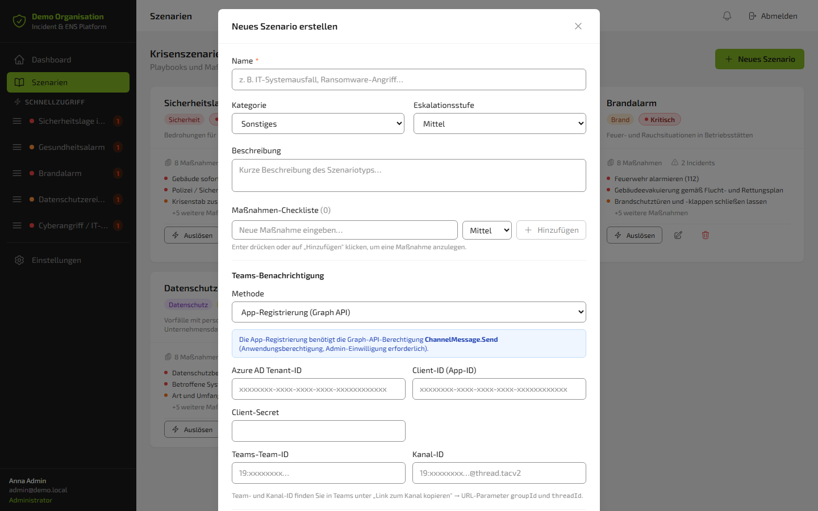Screen dimensions: 818x511
Task: Close the Neues Szenario erstellen dialog
Action: [x=578, y=26]
